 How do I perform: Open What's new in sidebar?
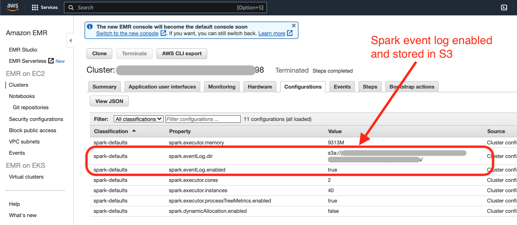[23, 215]
